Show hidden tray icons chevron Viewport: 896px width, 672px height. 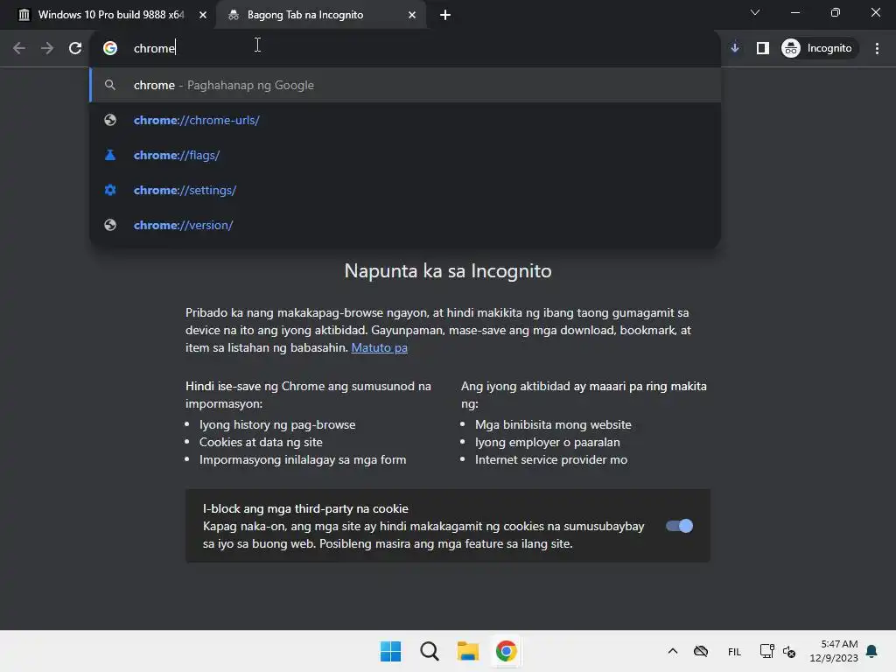673,651
